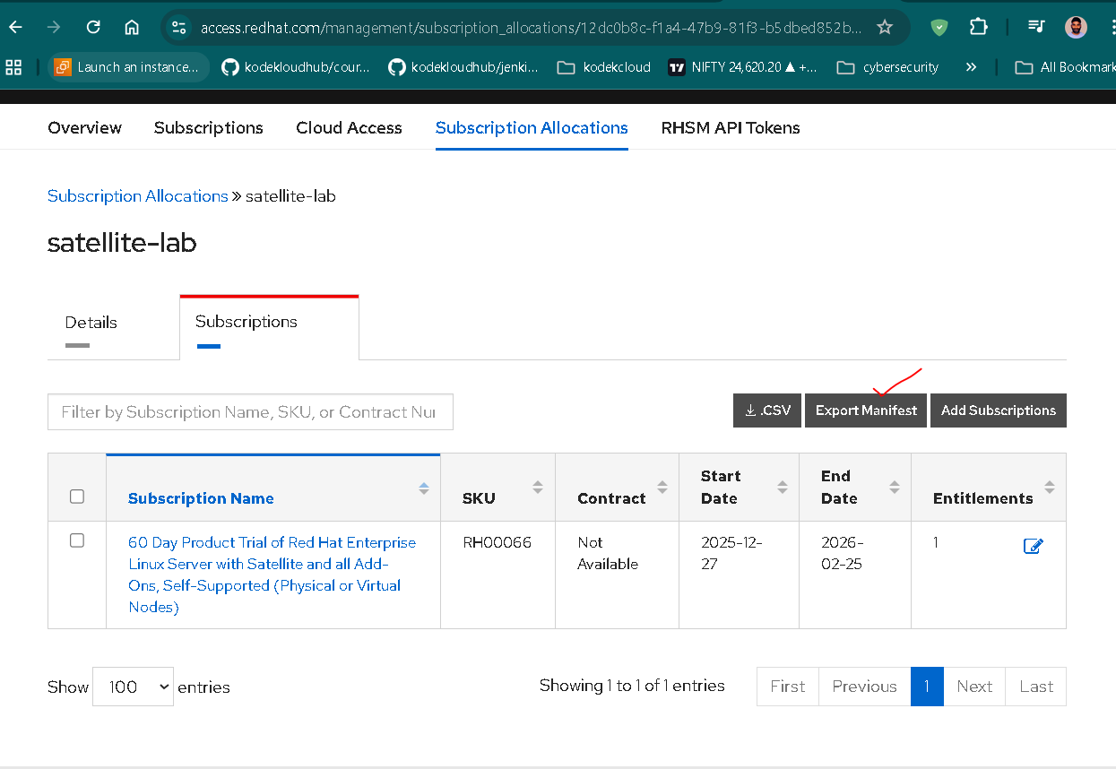Bookmark this page with the star icon
Screen dimensions: 1116x769
[x=885, y=27]
